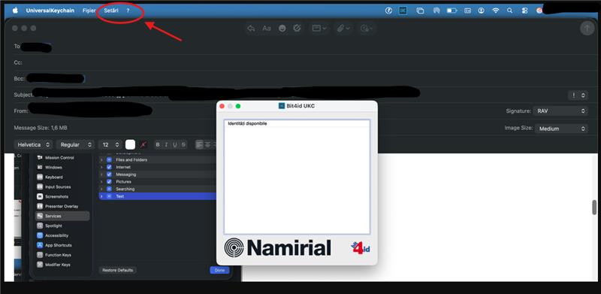The height and width of the screenshot is (294, 601).
Task: Uncheck the Pictures services checkbox
Action: tap(109, 181)
